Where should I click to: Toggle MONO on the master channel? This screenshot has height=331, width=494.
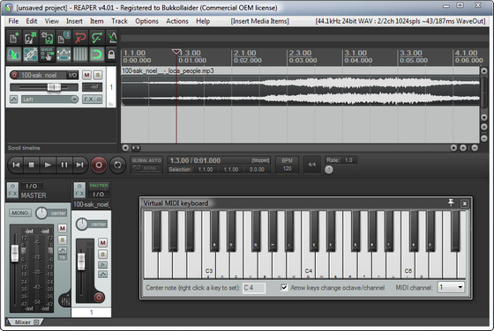19,213
